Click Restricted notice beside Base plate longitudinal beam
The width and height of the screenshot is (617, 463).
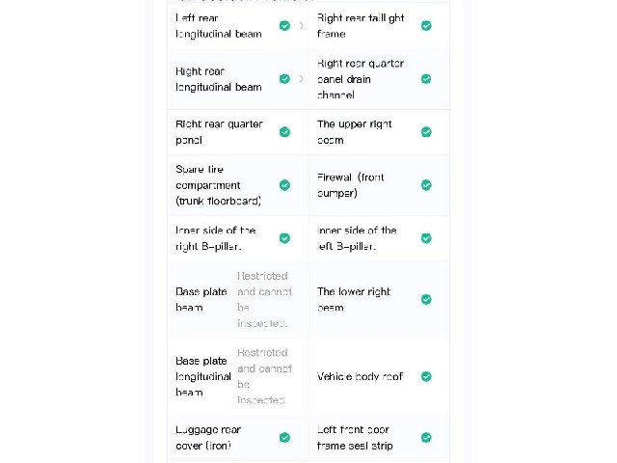pyautogui.click(x=264, y=376)
